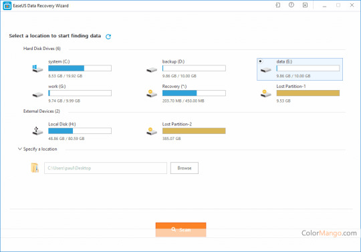This screenshot has width=361, height=252.
Task: Click the folder path input field
Action: [x=106, y=168]
